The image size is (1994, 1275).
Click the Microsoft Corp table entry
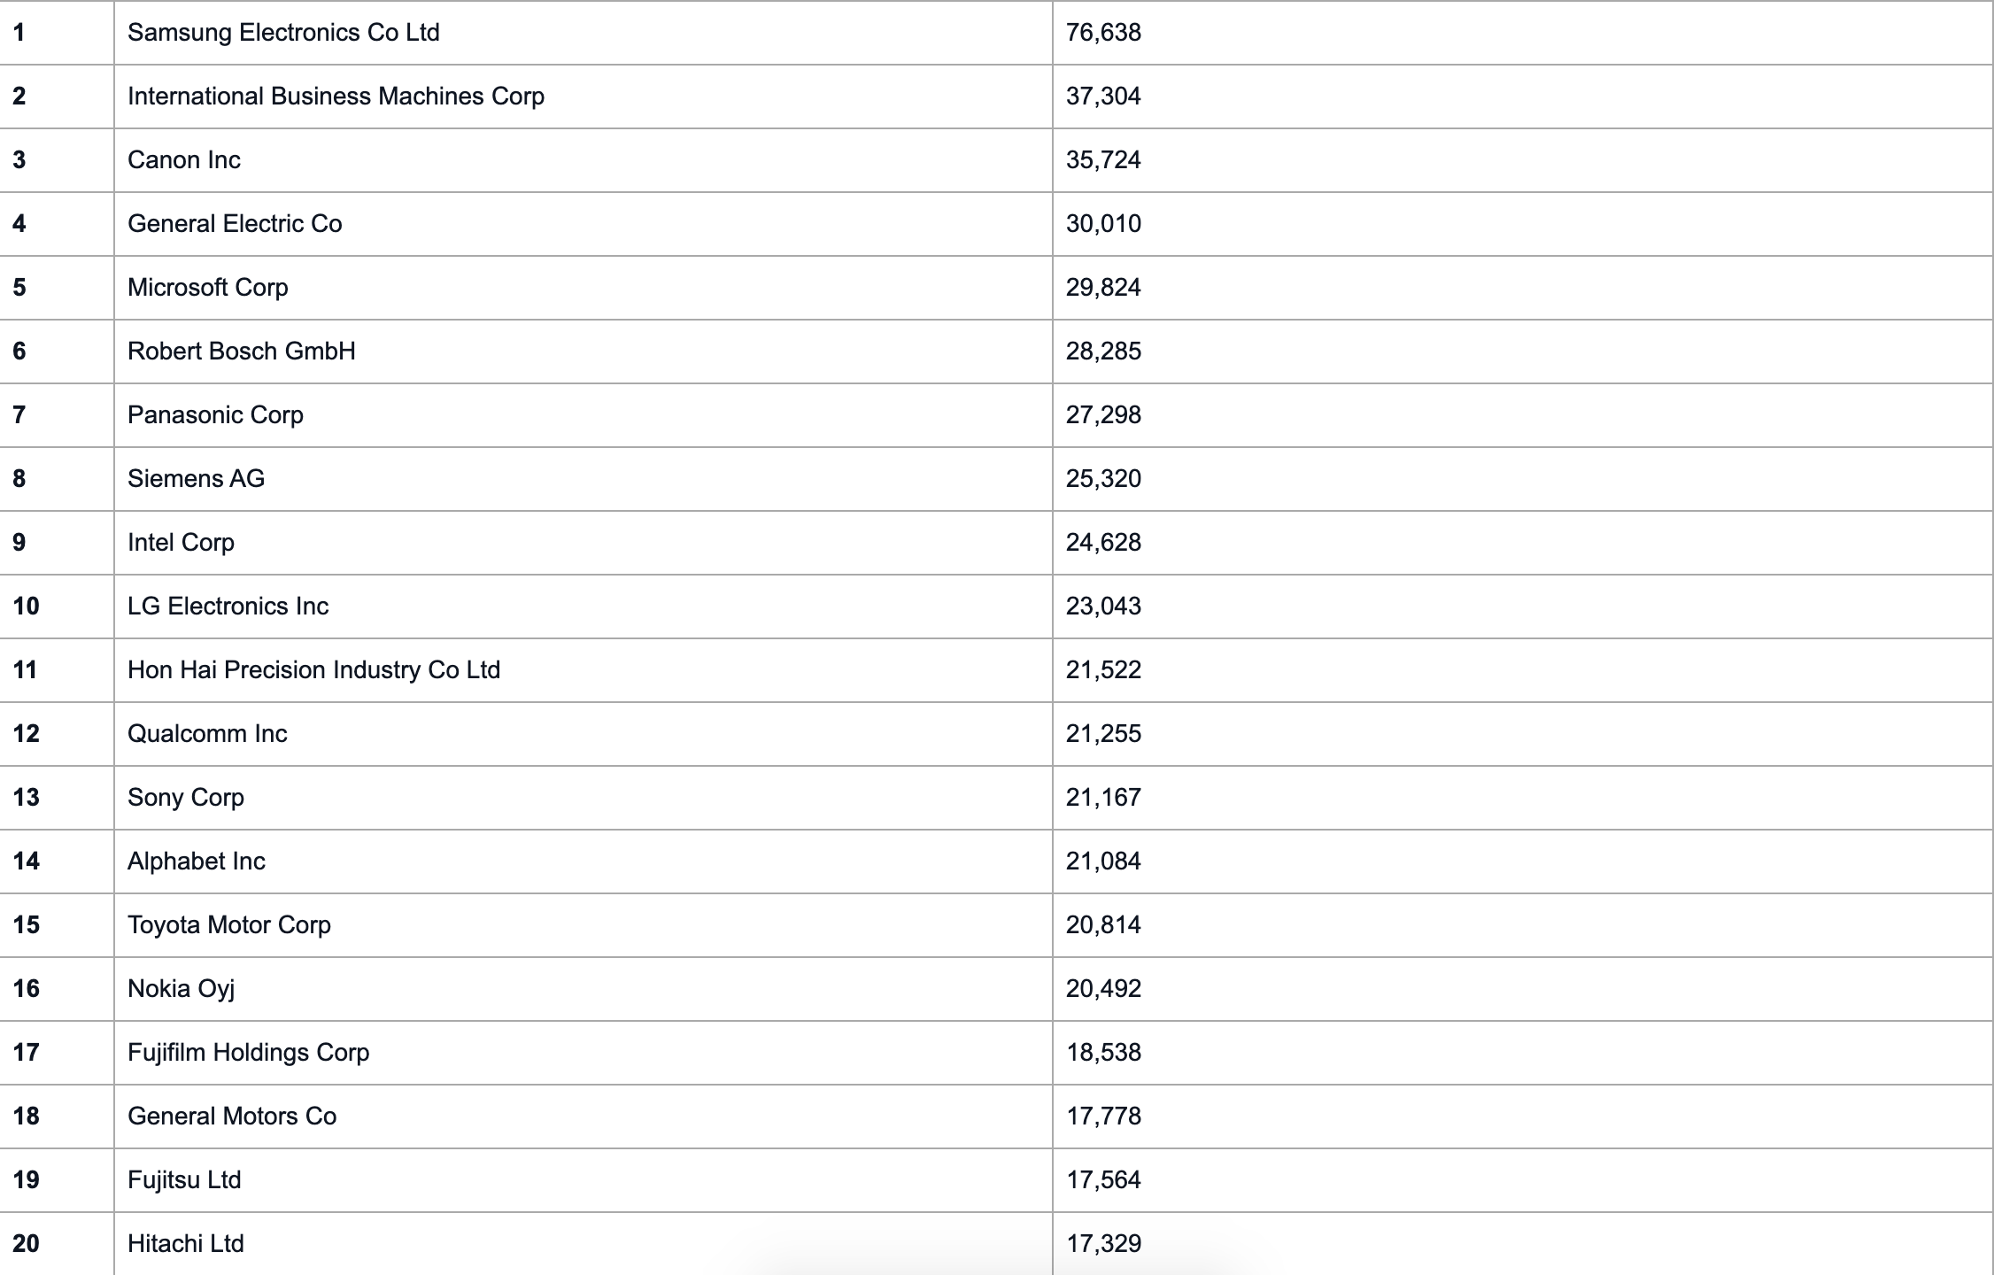click(208, 288)
